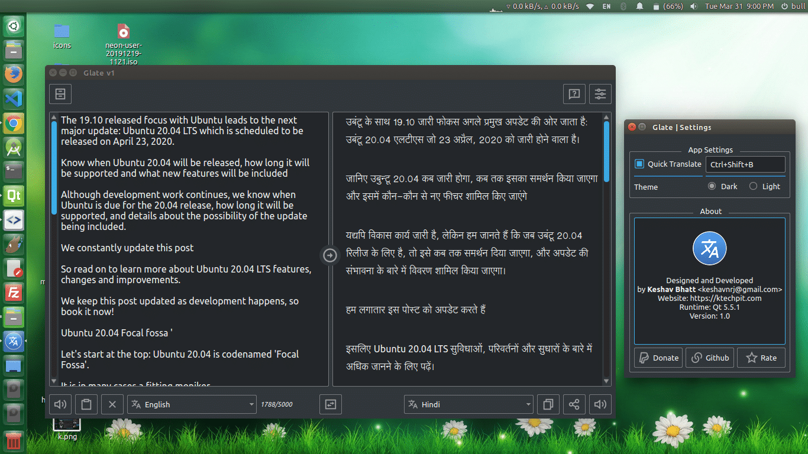The width and height of the screenshot is (808, 454).
Task: Copy the Hindi translation to clipboard
Action: click(x=548, y=404)
